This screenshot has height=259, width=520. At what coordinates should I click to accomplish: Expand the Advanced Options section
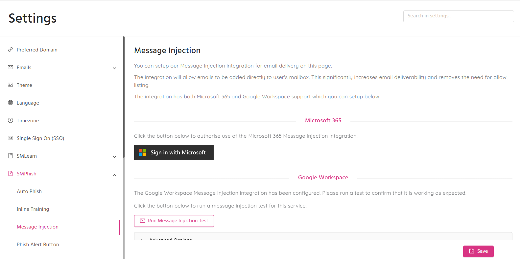323,237
